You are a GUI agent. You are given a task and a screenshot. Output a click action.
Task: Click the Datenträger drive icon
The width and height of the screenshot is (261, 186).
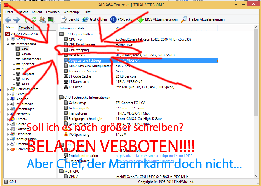[13, 109]
